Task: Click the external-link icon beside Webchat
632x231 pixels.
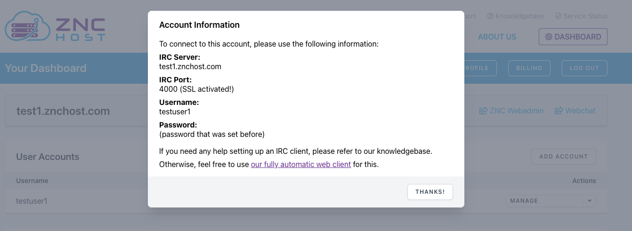Action: coord(559,111)
